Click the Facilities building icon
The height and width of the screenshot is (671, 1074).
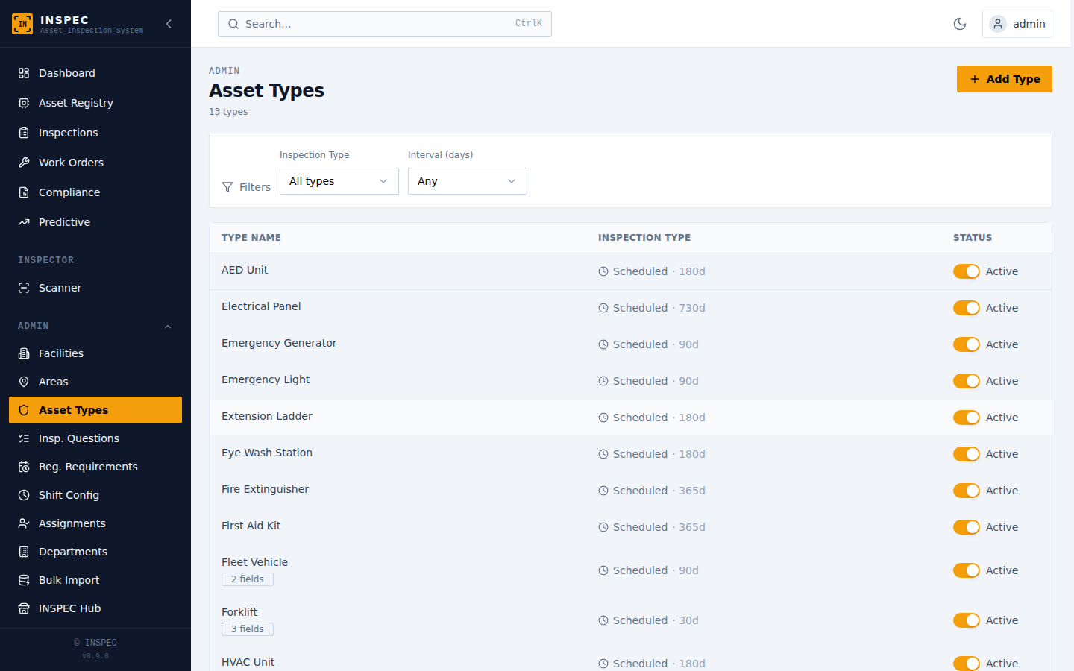[x=24, y=353]
